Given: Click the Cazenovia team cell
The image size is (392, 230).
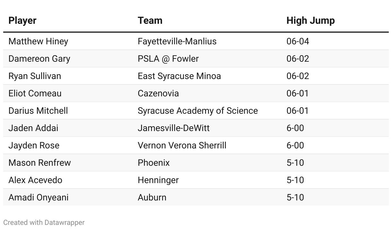Looking at the screenshot, I should coord(158,93).
